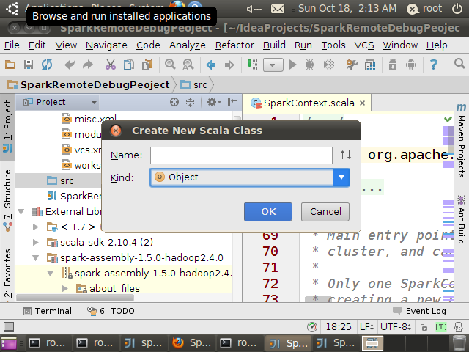Open the run configuration dropdown
The image size is (469, 352).
[273, 65]
